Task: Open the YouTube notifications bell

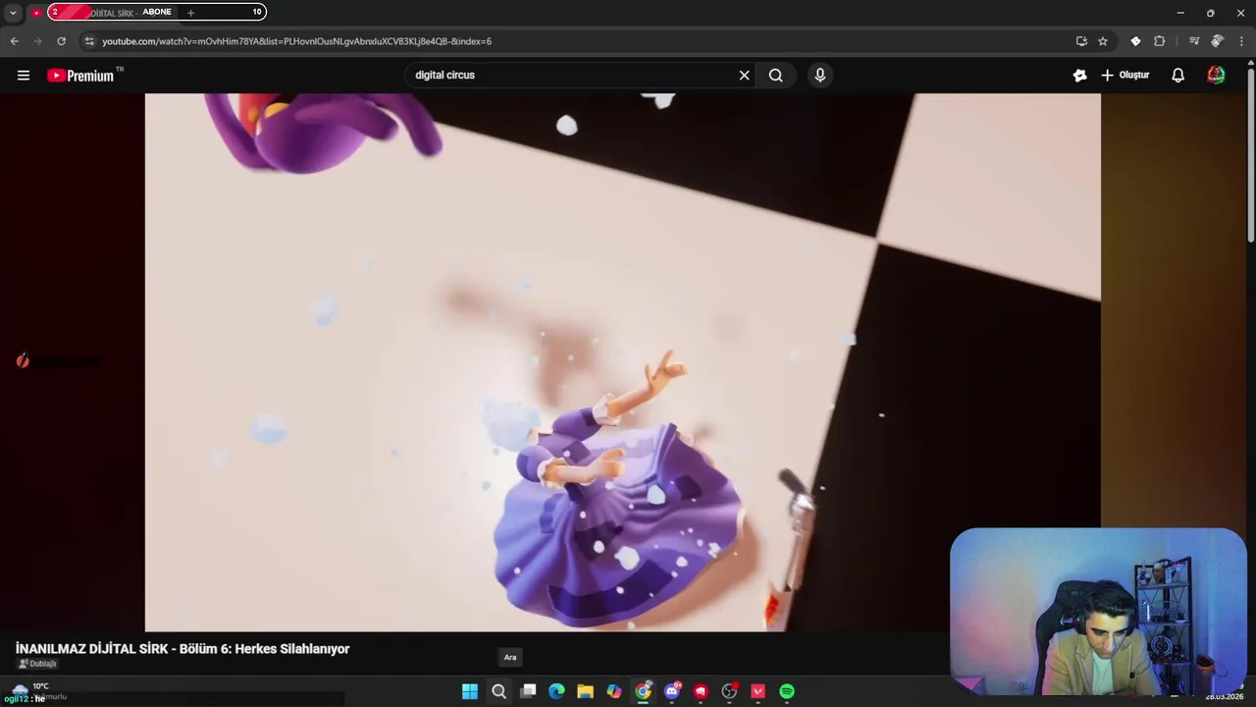Action: 1177,76
